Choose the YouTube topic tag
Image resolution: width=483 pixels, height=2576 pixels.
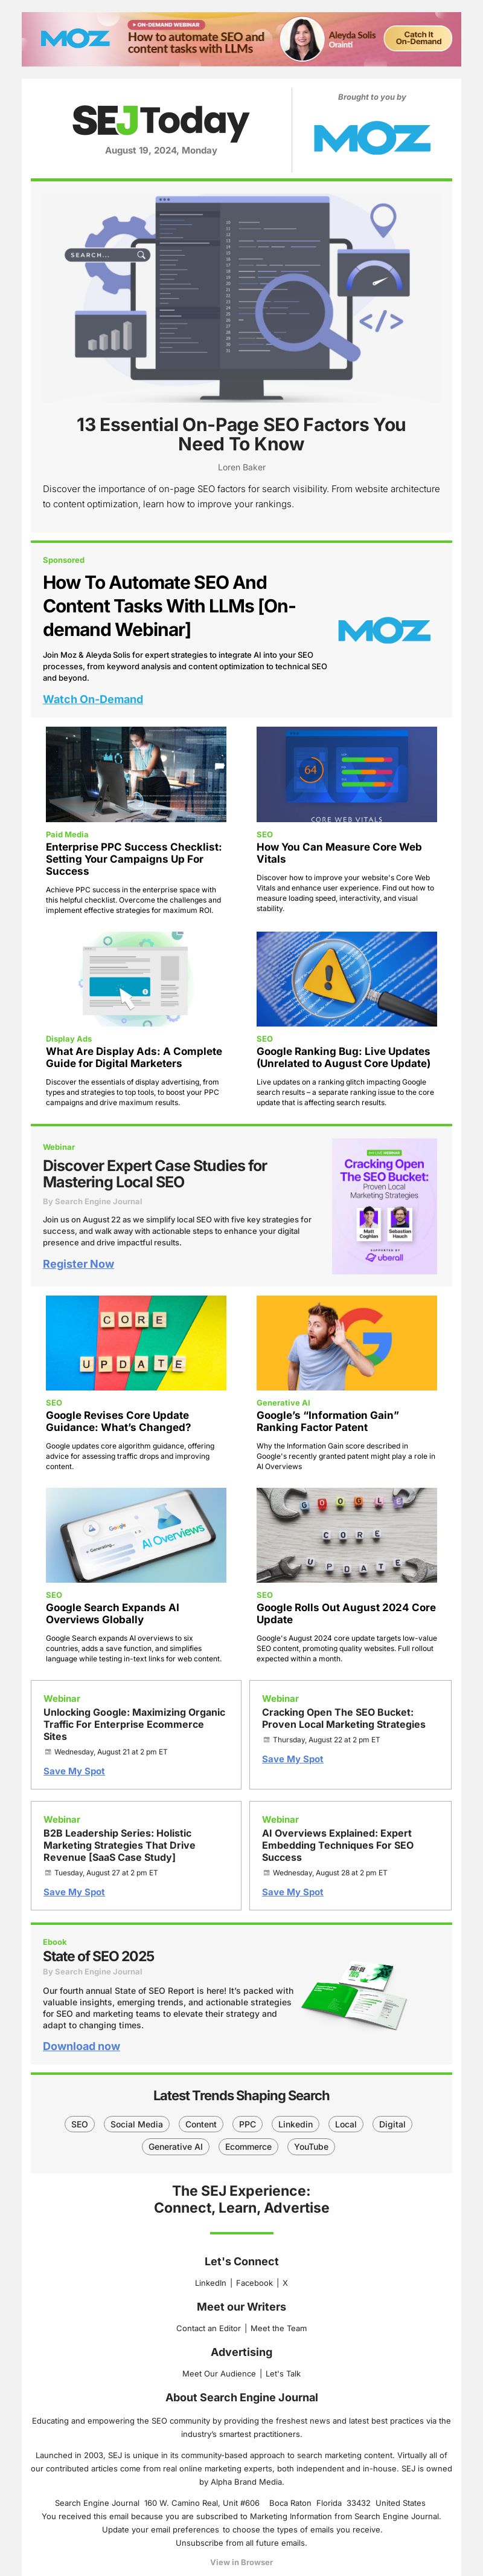[310, 2147]
